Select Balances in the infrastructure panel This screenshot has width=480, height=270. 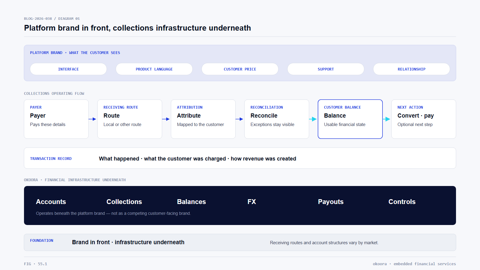(191, 202)
